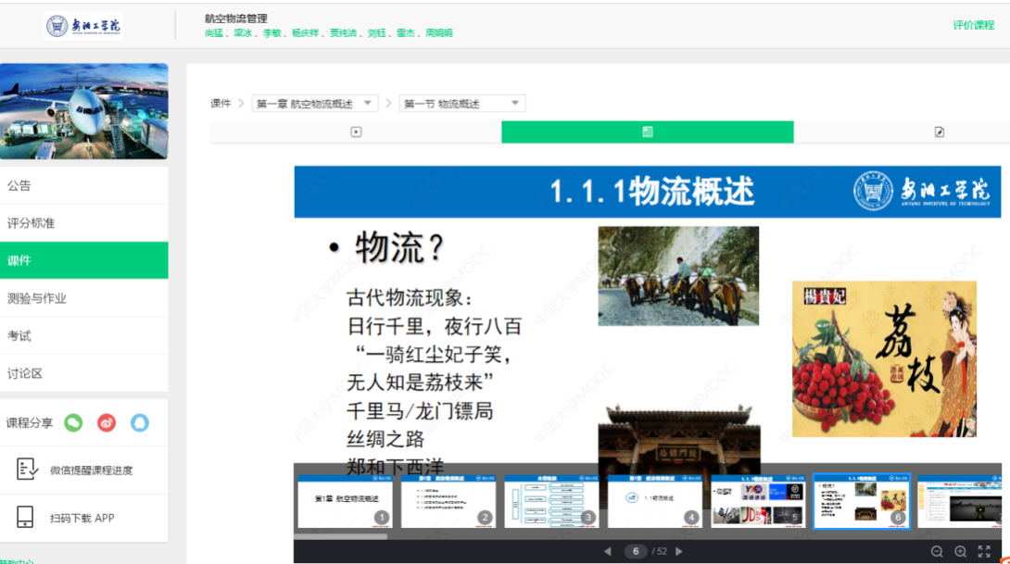Open the quiz/edit content tab icon
Image resolution: width=1010 pixels, height=564 pixels.
click(x=939, y=132)
